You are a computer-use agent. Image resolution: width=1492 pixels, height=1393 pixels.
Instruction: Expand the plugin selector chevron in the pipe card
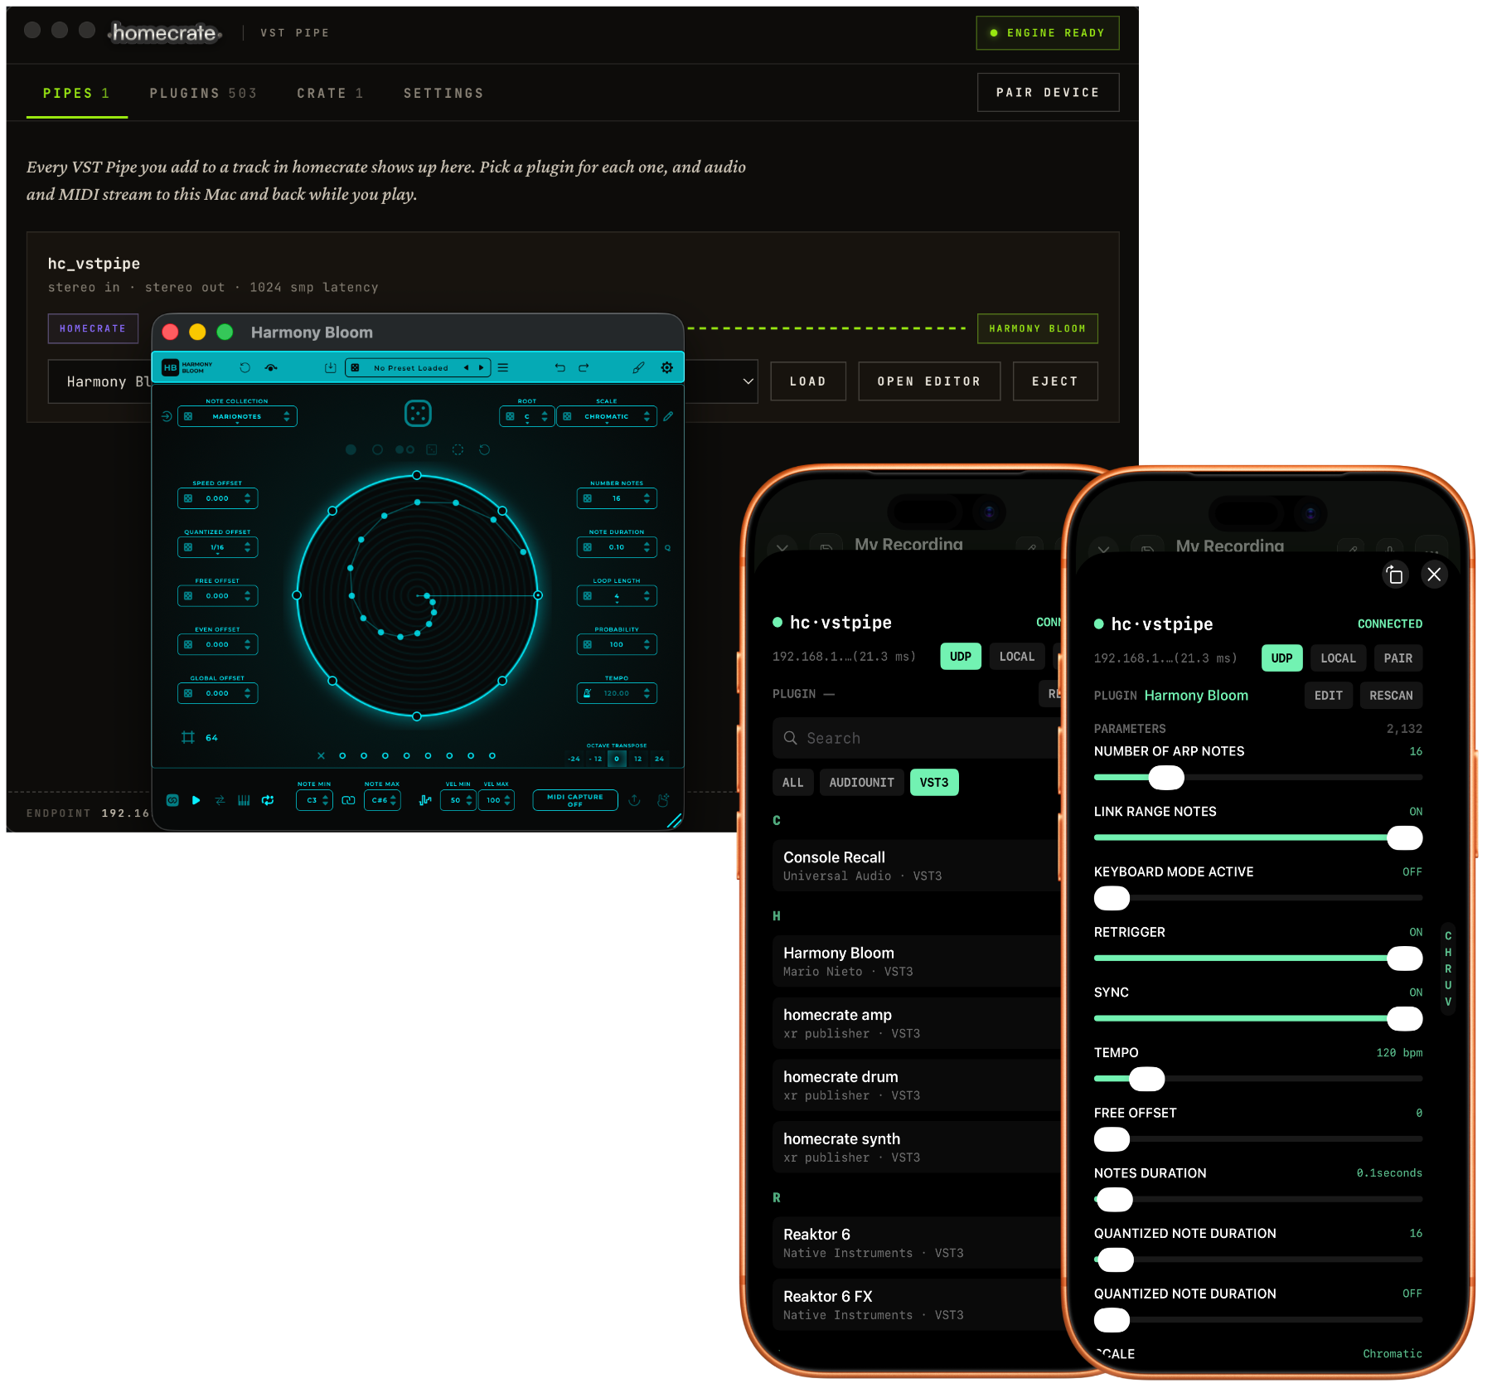point(748,381)
